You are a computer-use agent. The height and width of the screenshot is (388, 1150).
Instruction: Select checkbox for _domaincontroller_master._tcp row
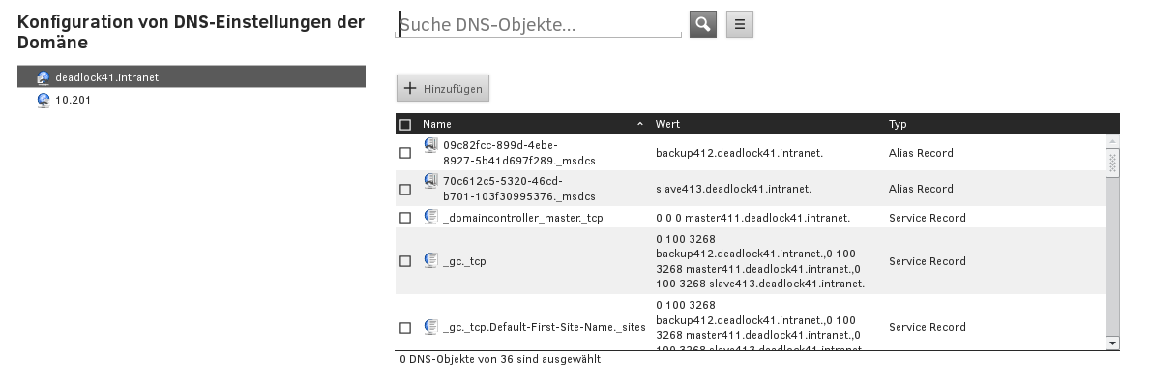tap(405, 218)
